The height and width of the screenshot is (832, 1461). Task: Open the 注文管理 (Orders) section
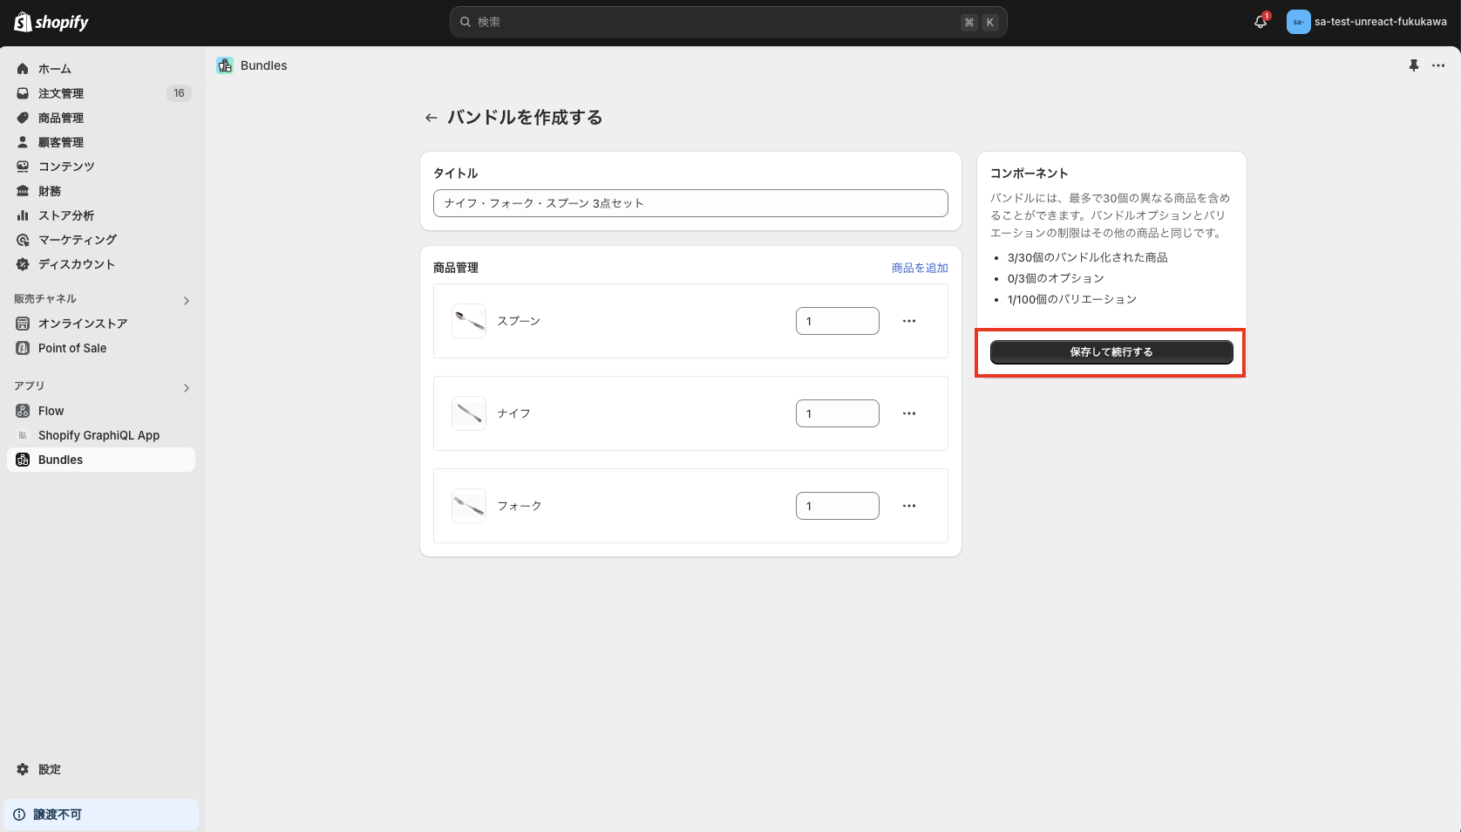(61, 93)
